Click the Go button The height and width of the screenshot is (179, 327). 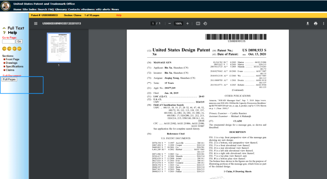coord(19,41)
